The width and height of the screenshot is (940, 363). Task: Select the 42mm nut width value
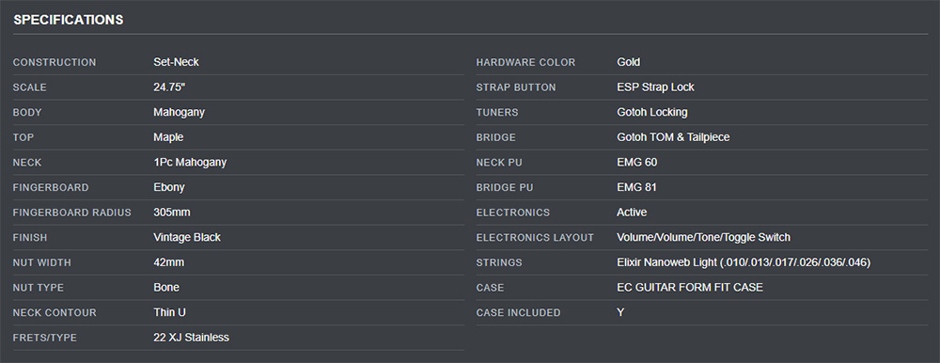coord(169,262)
